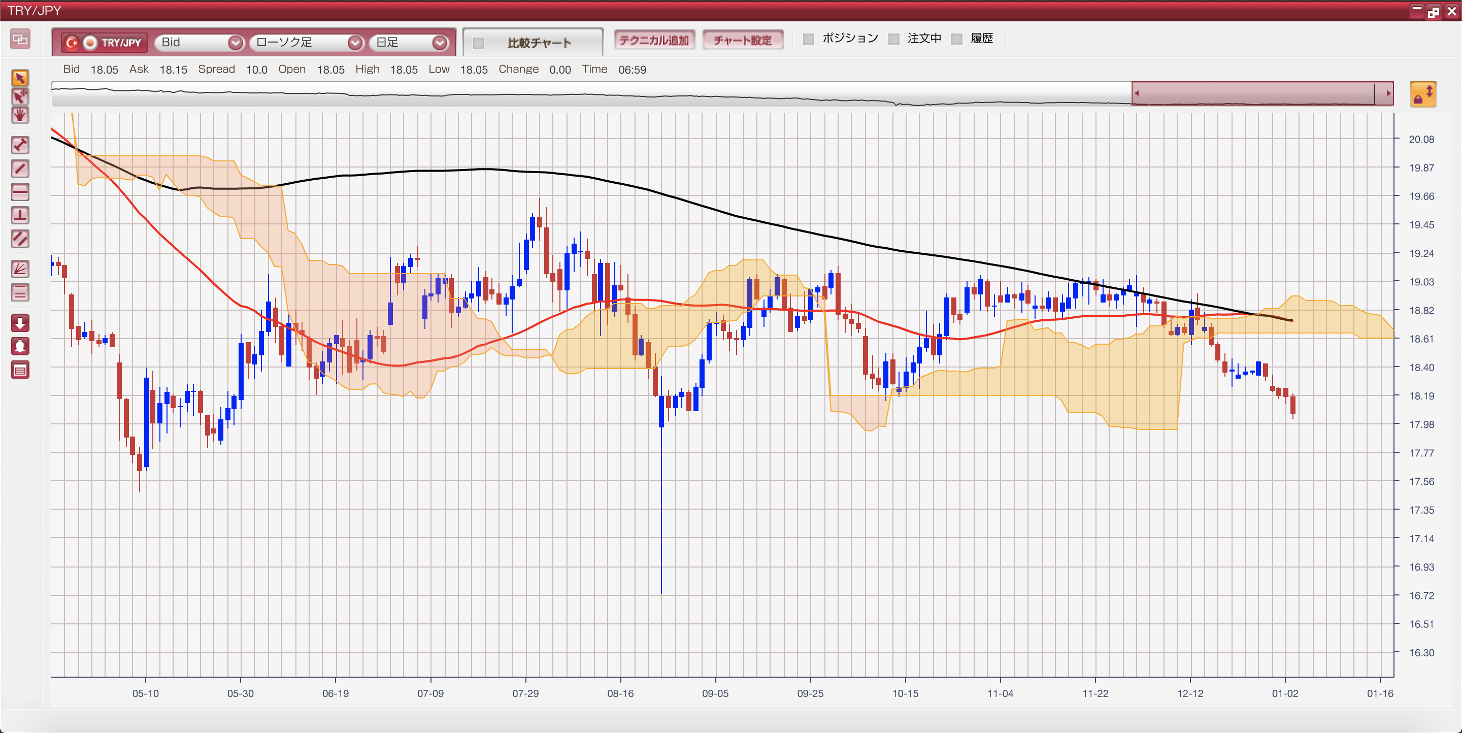Viewport: 1462px width, 733px height.
Task: Click the 05-10 date axis label
Action: click(x=146, y=693)
